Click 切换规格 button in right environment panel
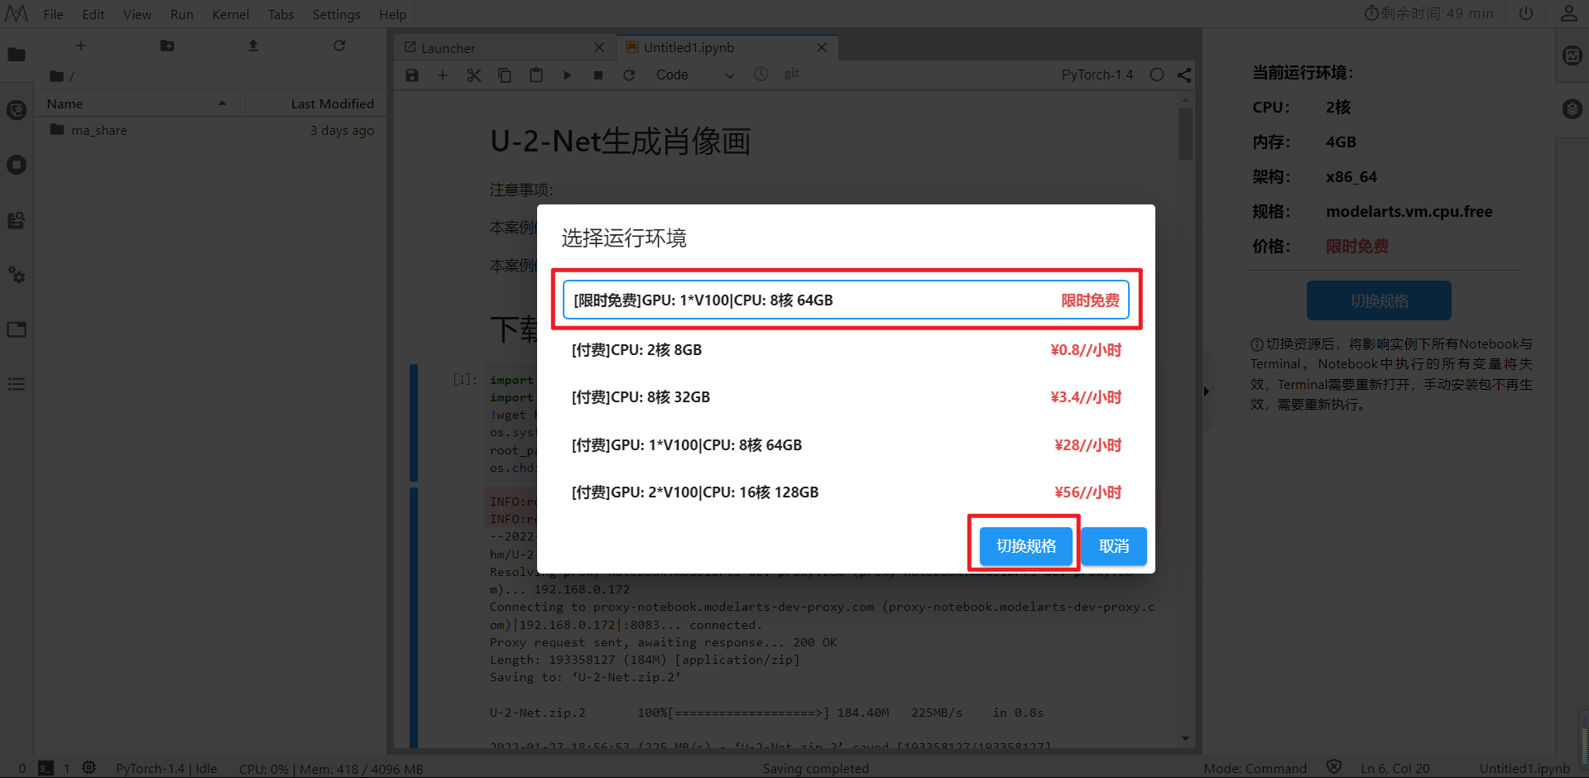The width and height of the screenshot is (1589, 778). (x=1379, y=300)
